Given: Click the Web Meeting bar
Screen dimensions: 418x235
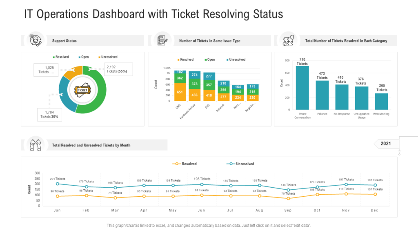Looking at the screenshot, I should click(x=381, y=102).
